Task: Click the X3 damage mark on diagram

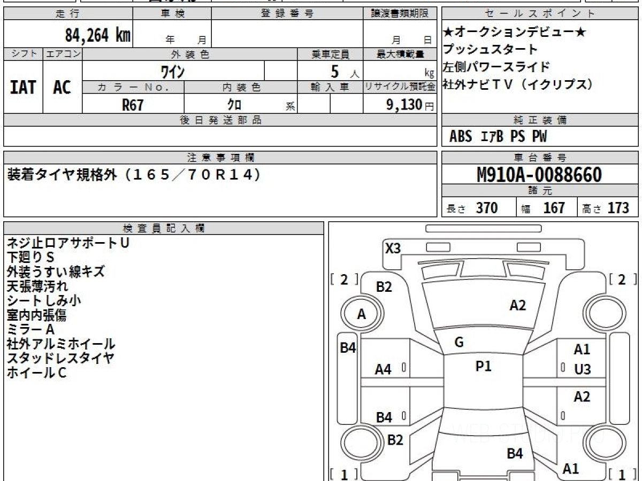Action: (393, 248)
